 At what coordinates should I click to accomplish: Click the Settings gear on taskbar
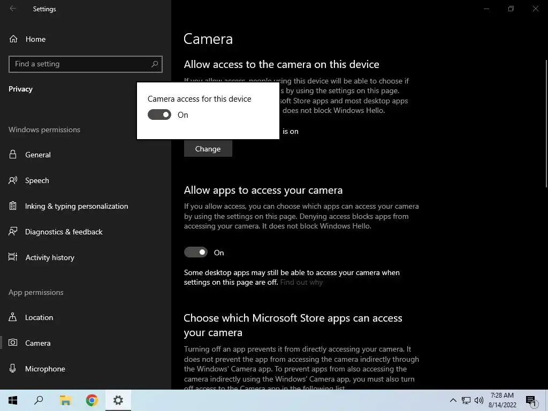118,400
